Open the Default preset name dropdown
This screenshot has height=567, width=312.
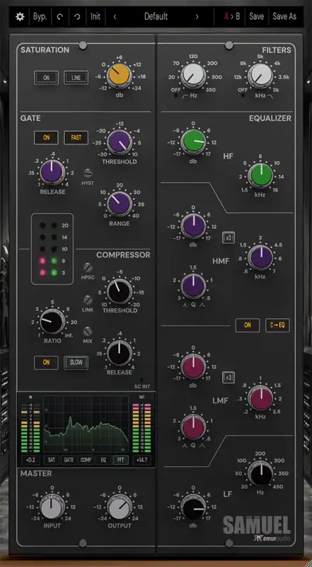click(156, 16)
